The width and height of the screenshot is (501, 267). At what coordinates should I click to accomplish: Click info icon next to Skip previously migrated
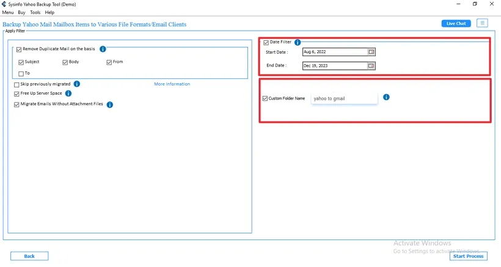77,84
